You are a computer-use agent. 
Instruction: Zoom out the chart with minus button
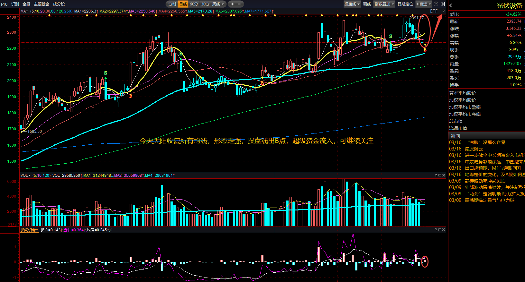(239, 4)
